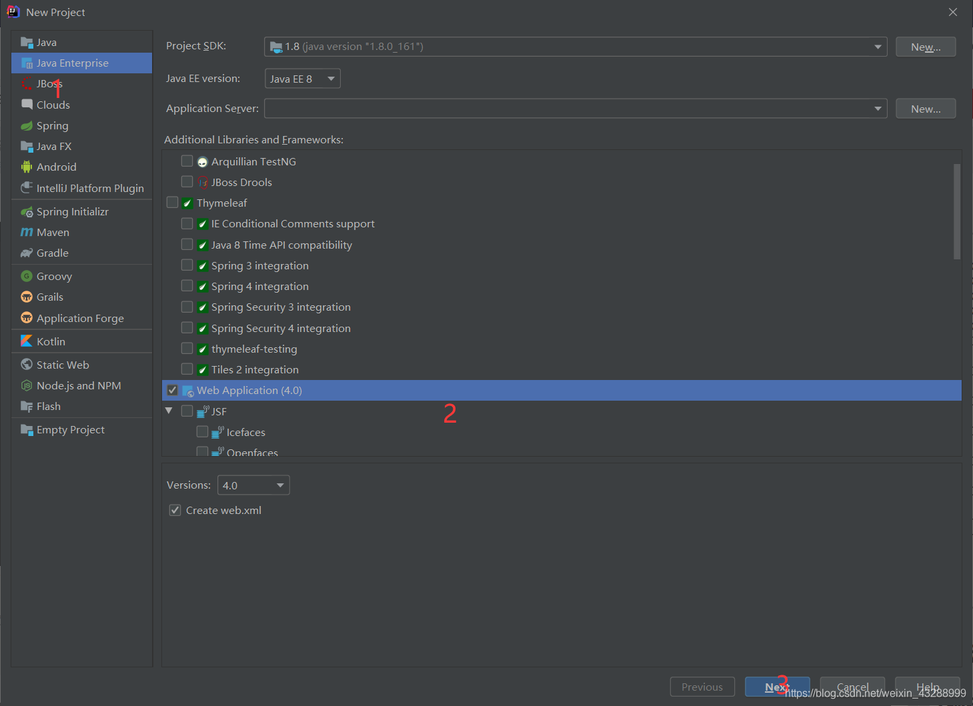
Task: Enable the JSF checkbox
Action: (x=187, y=411)
